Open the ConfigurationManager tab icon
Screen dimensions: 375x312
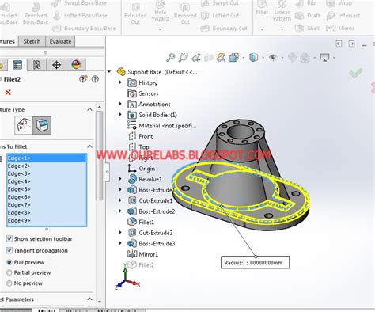[x=37, y=65]
